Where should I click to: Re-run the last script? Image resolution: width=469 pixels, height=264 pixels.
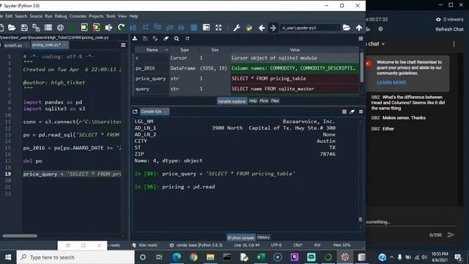121,28
